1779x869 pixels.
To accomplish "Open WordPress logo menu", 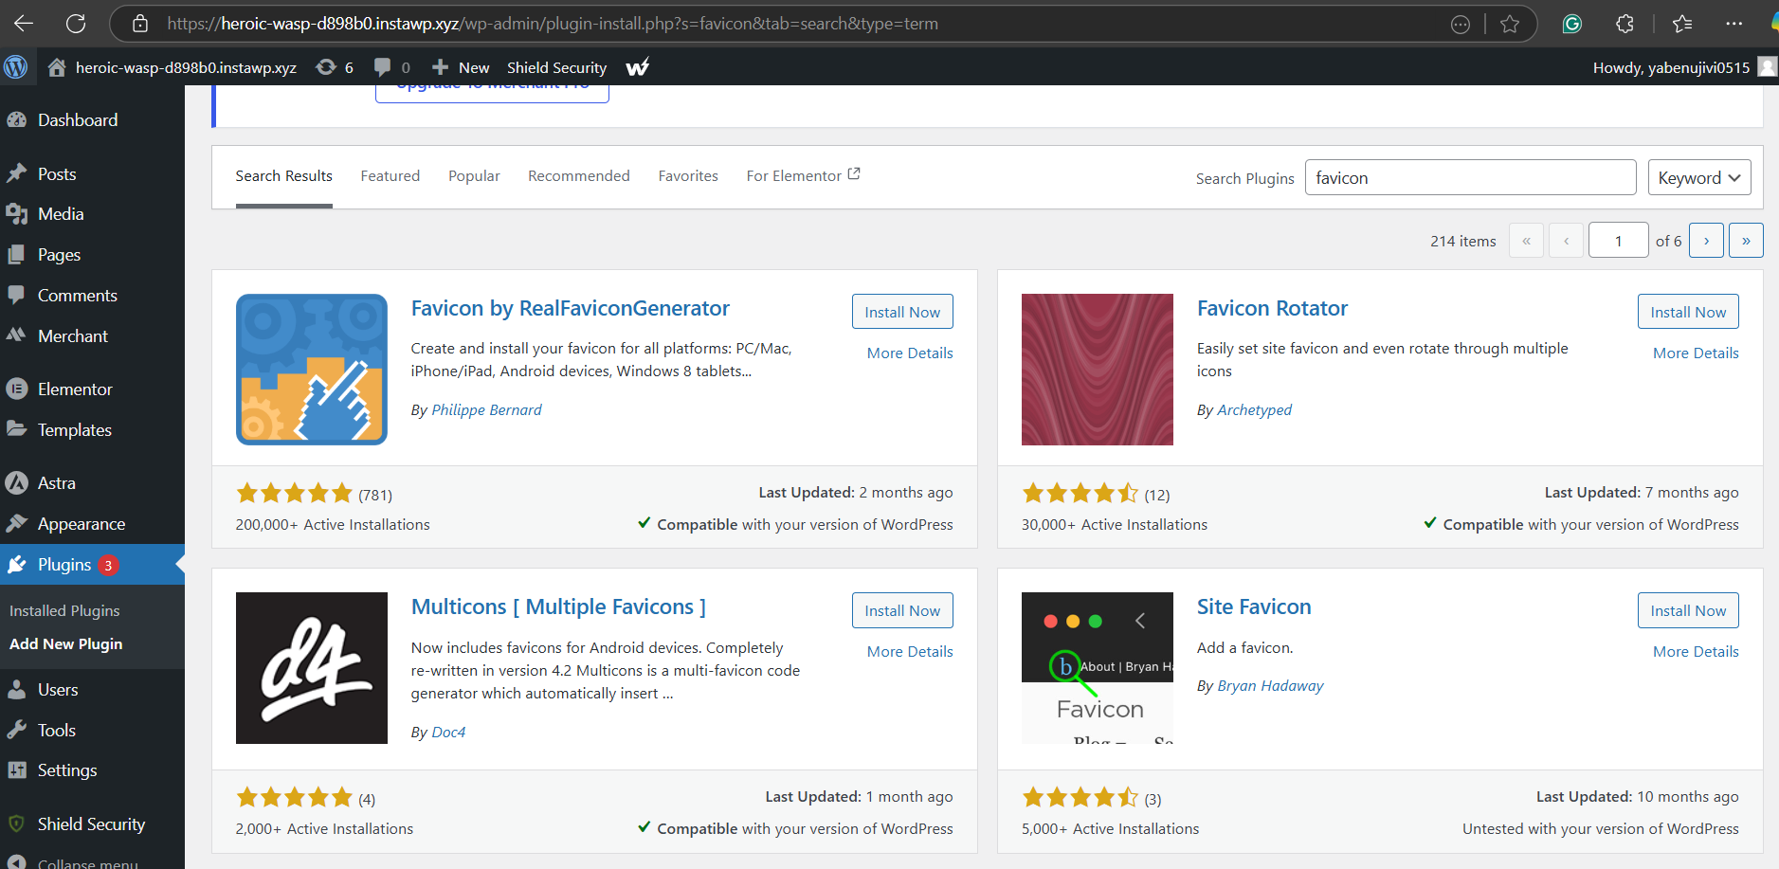I will tap(16, 67).
